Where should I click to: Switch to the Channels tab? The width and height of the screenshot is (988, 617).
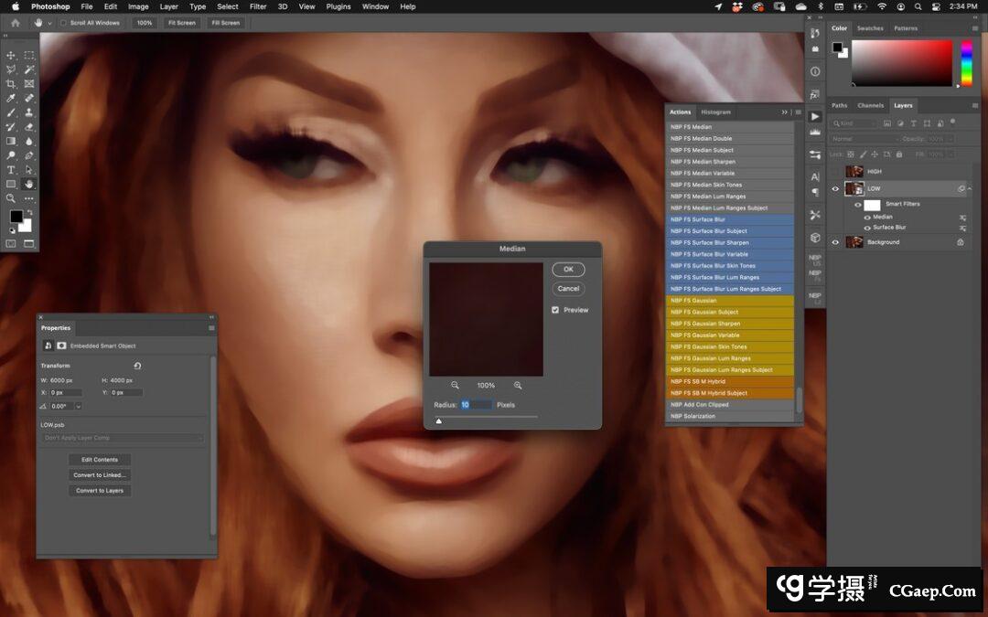tap(870, 105)
